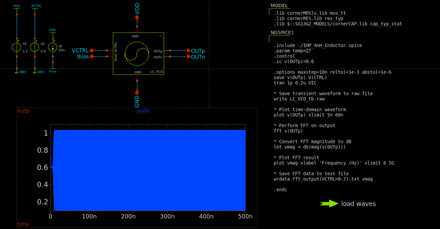Select the V1 voltage source symbol
Viewport: 440px width, 229px height.
point(17,47)
